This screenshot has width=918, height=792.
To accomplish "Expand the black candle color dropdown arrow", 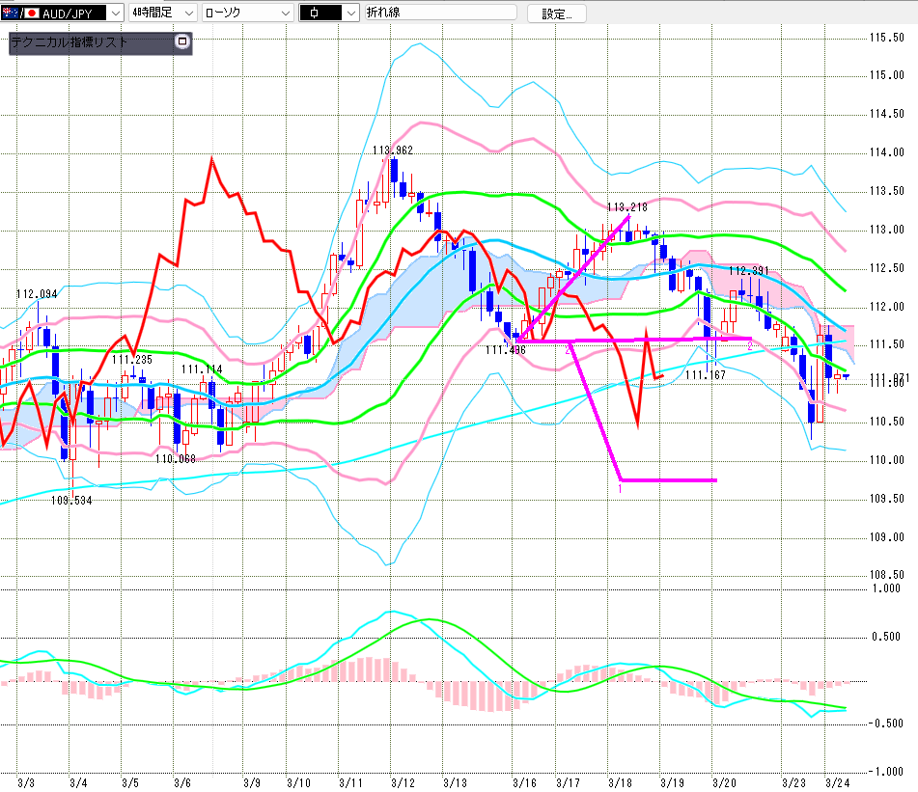I will [348, 13].
